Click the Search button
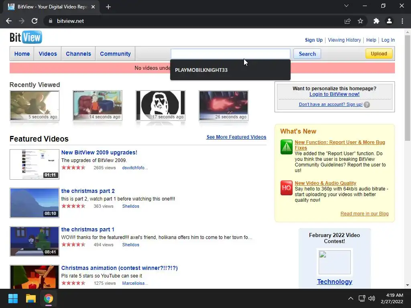411x308 pixels. point(307,54)
